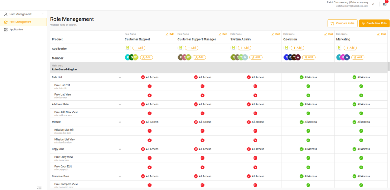Toggle Rule List View for Marketing
The image size is (390, 190).
(x=361, y=95)
